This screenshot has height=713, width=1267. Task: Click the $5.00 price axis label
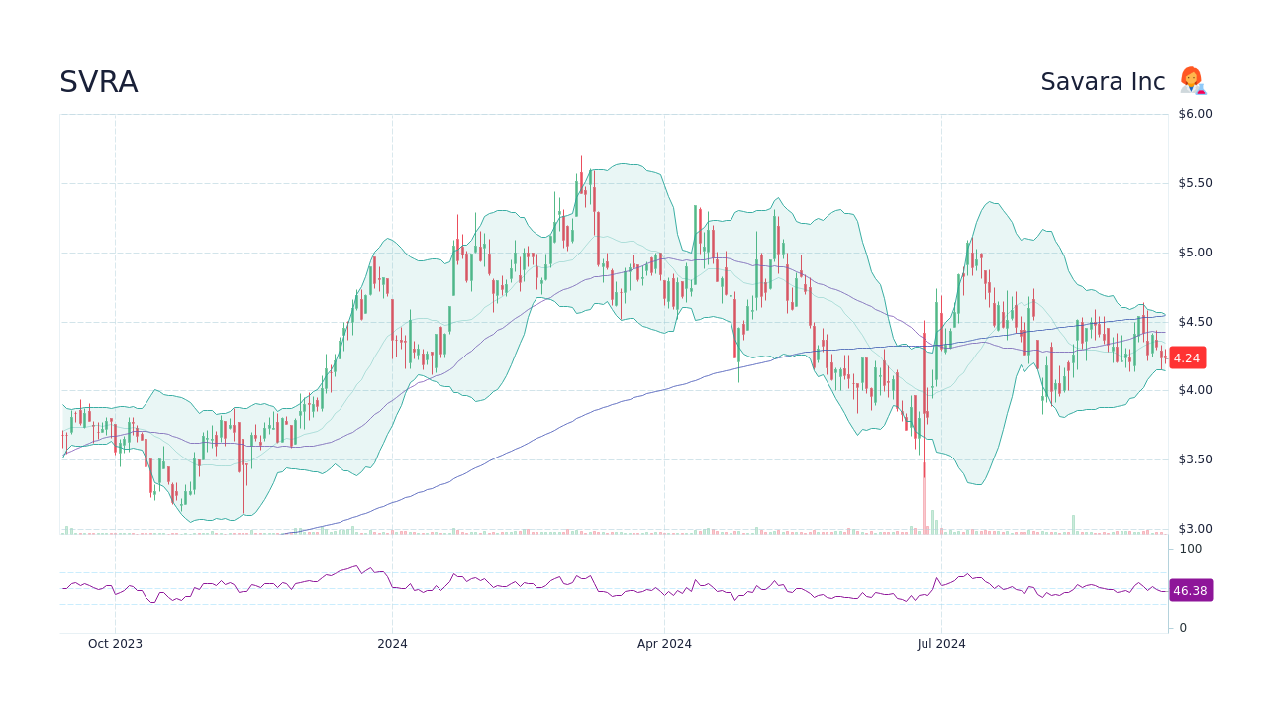point(1195,253)
